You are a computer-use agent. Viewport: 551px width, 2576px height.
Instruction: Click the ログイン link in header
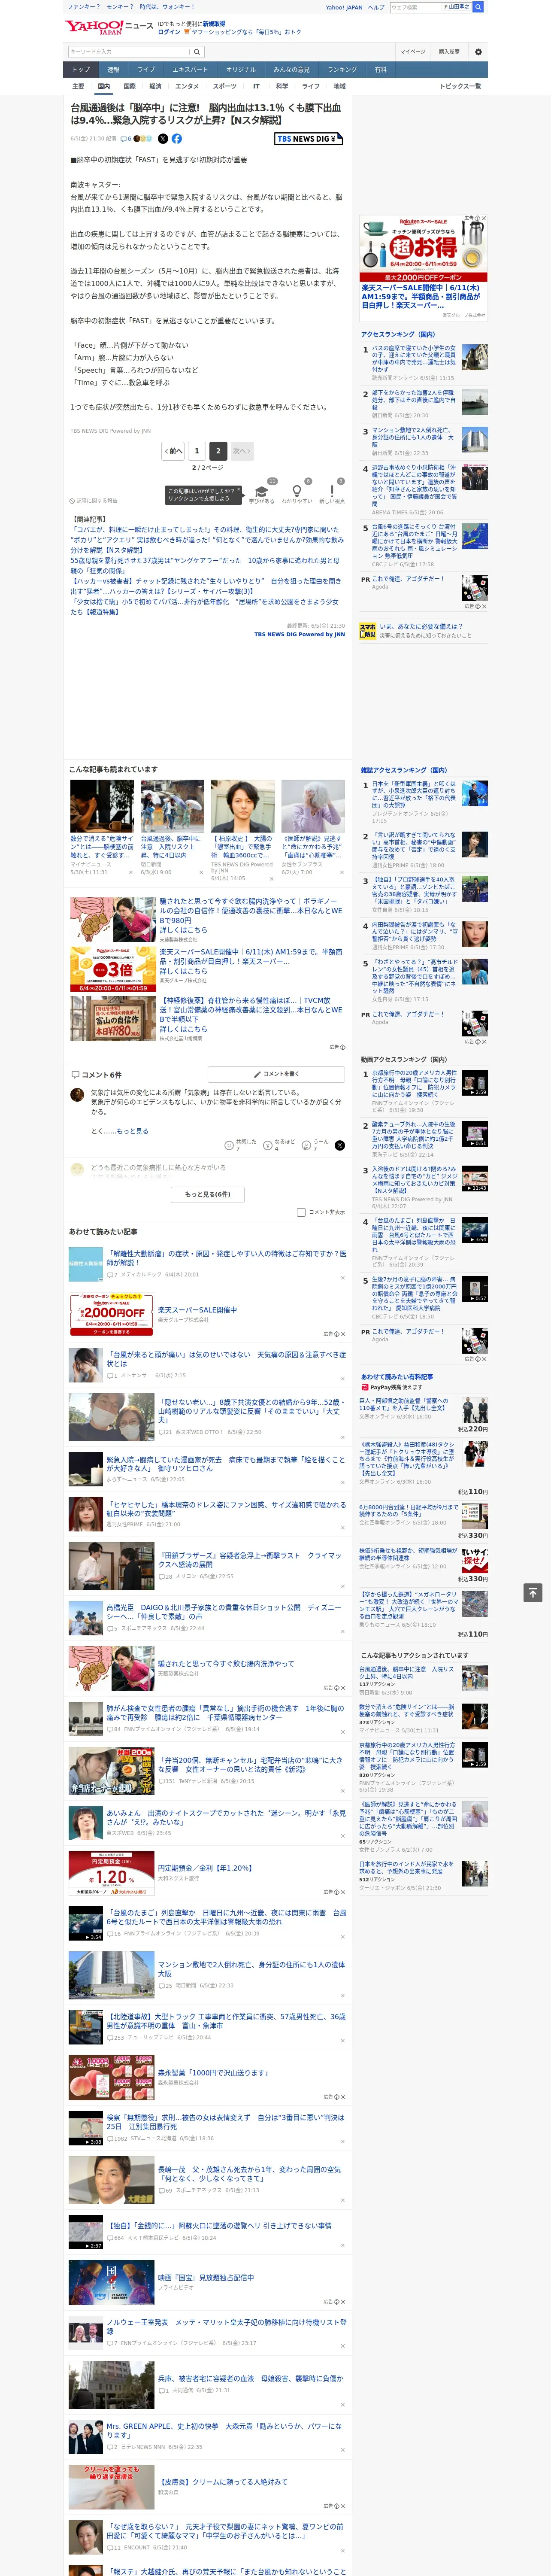pyautogui.click(x=169, y=32)
